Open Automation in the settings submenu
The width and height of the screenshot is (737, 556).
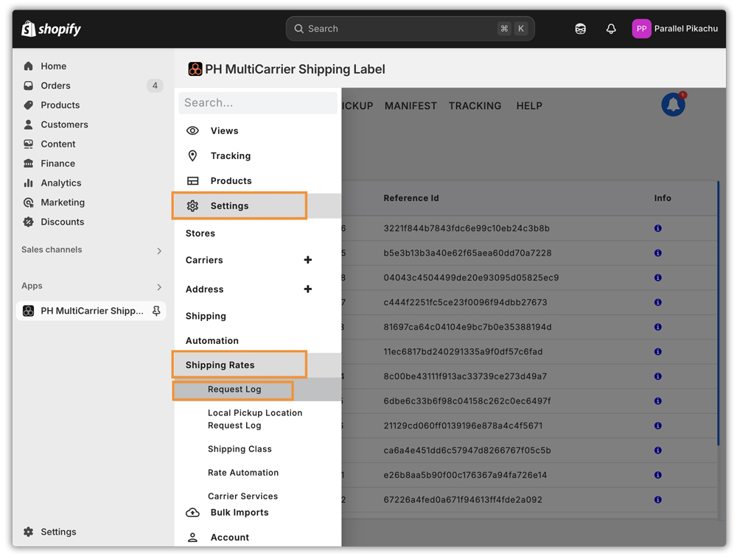(x=212, y=341)
